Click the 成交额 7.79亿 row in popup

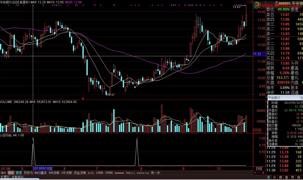pos(286,129)
